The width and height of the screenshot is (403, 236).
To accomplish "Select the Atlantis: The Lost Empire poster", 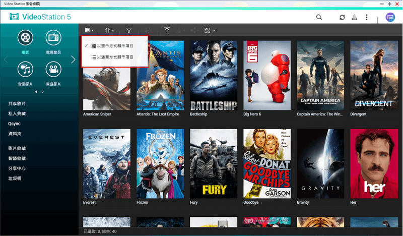I will [x=160, y=76].
